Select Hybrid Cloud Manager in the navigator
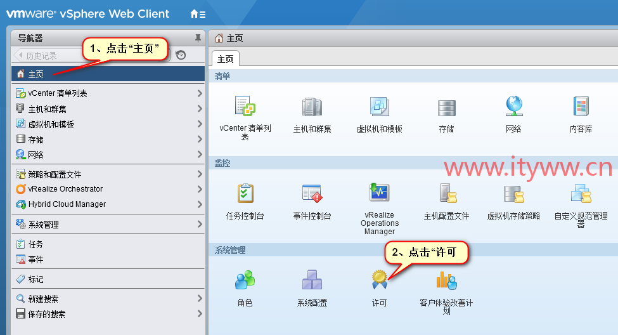This screenshot has width=618, height=335. 108,204
